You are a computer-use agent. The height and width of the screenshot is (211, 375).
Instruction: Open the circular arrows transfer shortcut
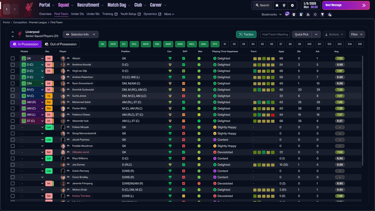click(315, 14)
